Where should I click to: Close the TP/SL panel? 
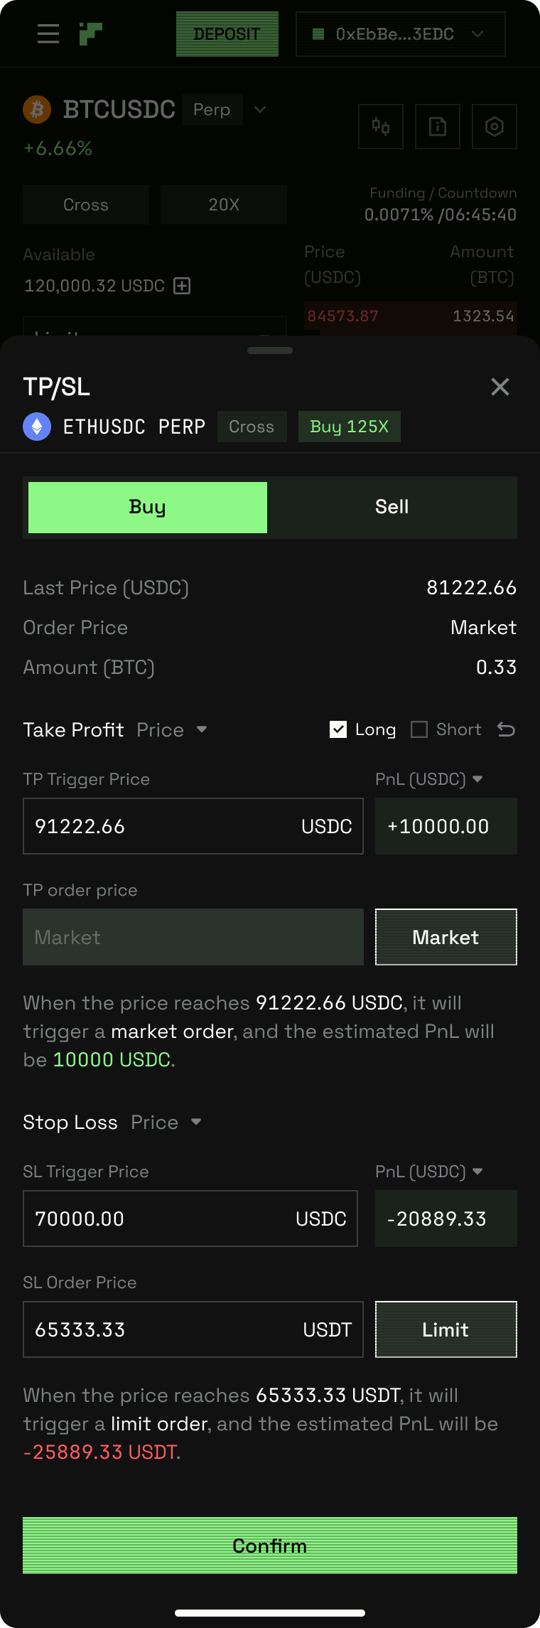tap(500, 387)
